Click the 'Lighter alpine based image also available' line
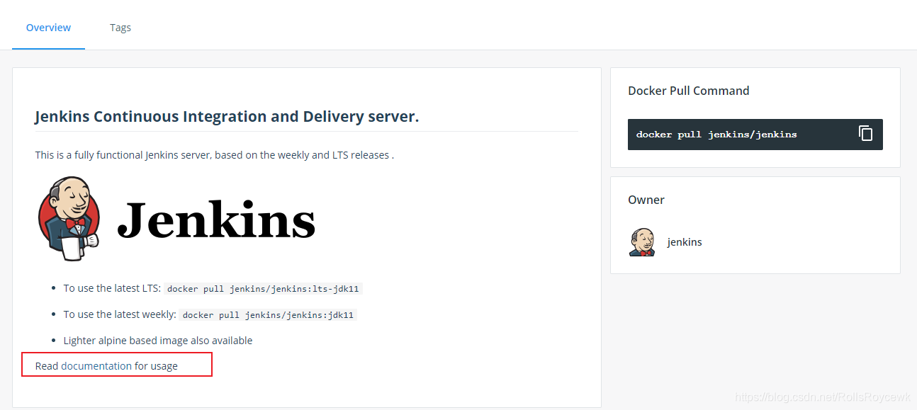The width and height of the screenshot is (917, 410). coord(158,341)
